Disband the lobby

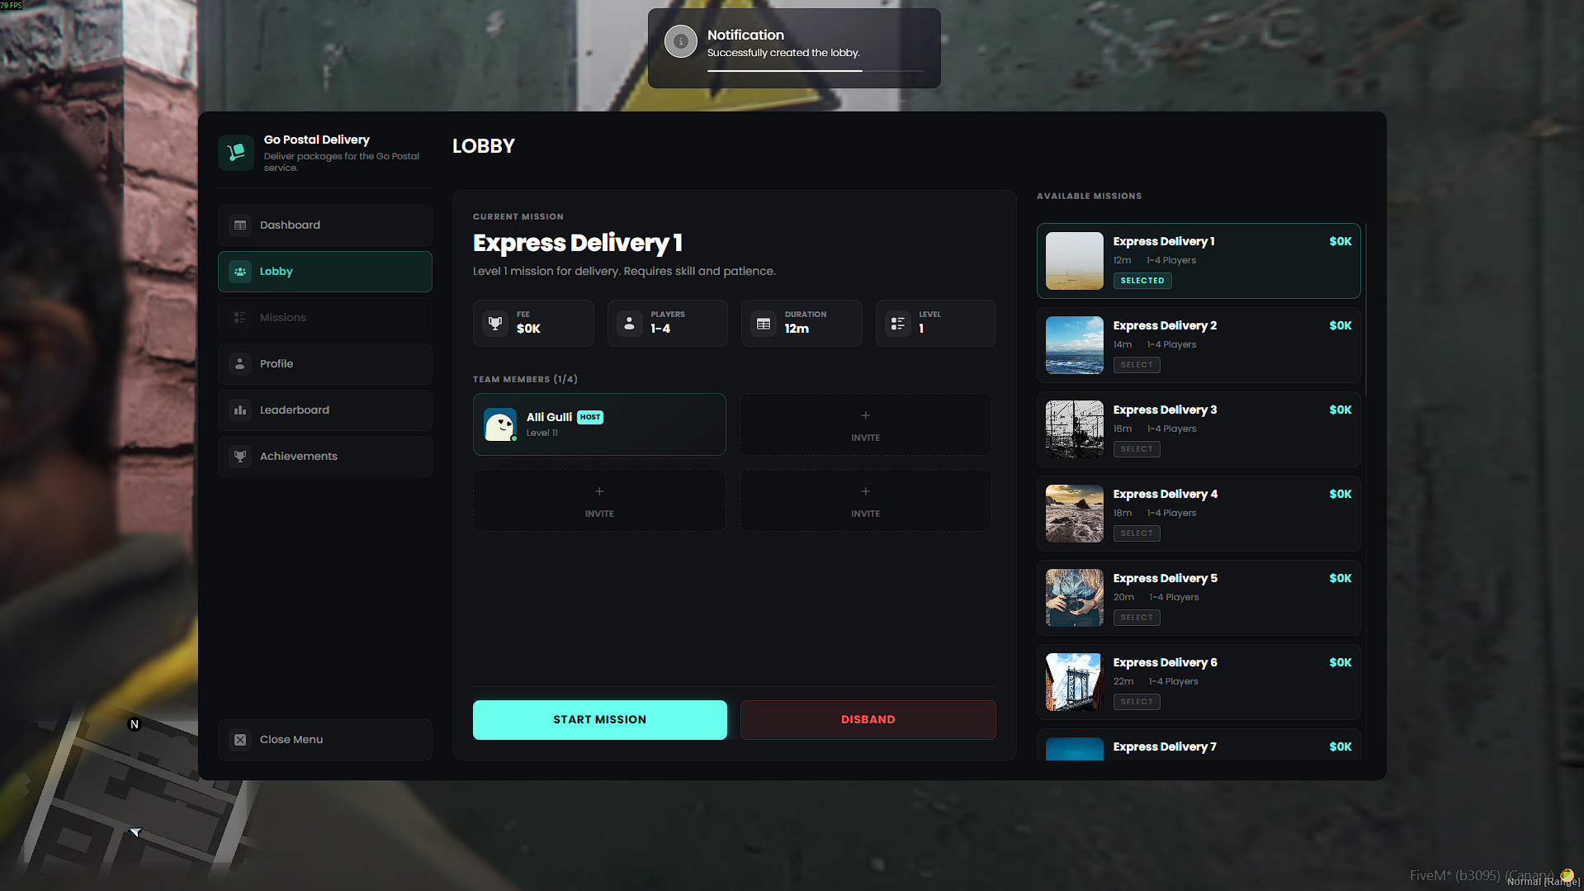tap(868, 720)
